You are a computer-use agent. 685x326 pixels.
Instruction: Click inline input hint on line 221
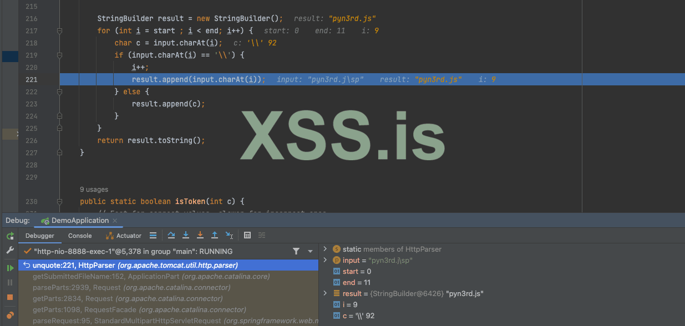pos(320,80)
